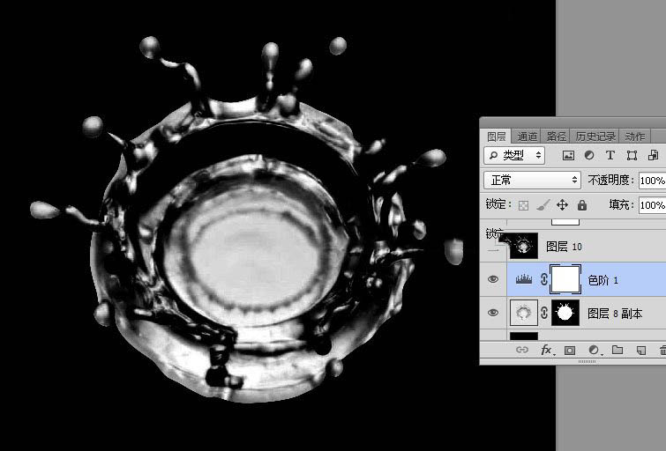Open the 类型 layer filter dropdown
This screenshot has height=451, width=666.
(x=515, y=155)
